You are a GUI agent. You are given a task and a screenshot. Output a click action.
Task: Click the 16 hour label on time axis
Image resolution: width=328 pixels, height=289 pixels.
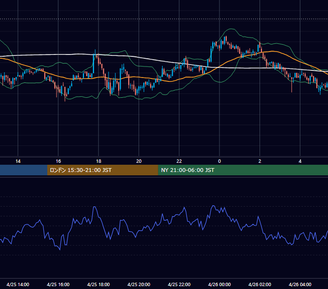(x=58, y=161)
